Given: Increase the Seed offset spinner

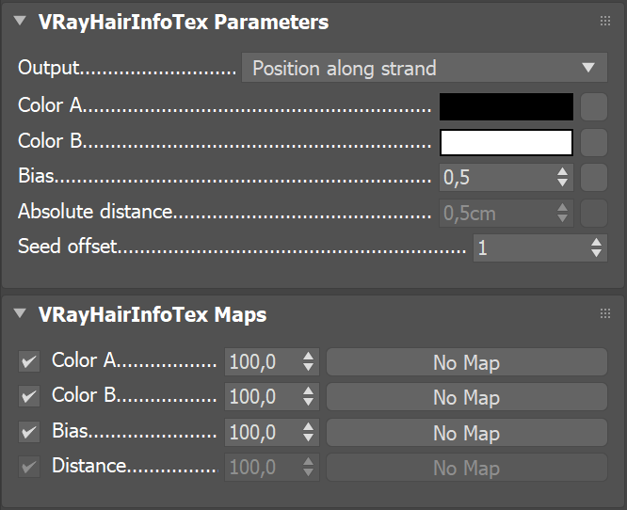Looking at the screenshot, I should 596,243.
